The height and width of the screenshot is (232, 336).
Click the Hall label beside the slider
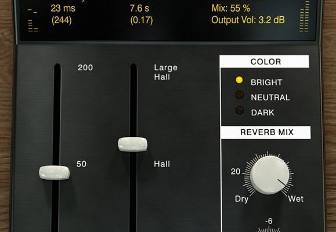pos(162,164)
